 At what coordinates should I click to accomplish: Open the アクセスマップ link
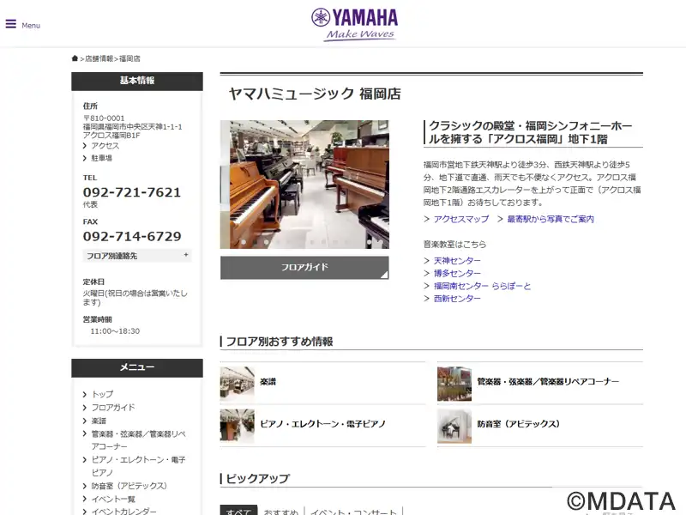click(461, 219)
